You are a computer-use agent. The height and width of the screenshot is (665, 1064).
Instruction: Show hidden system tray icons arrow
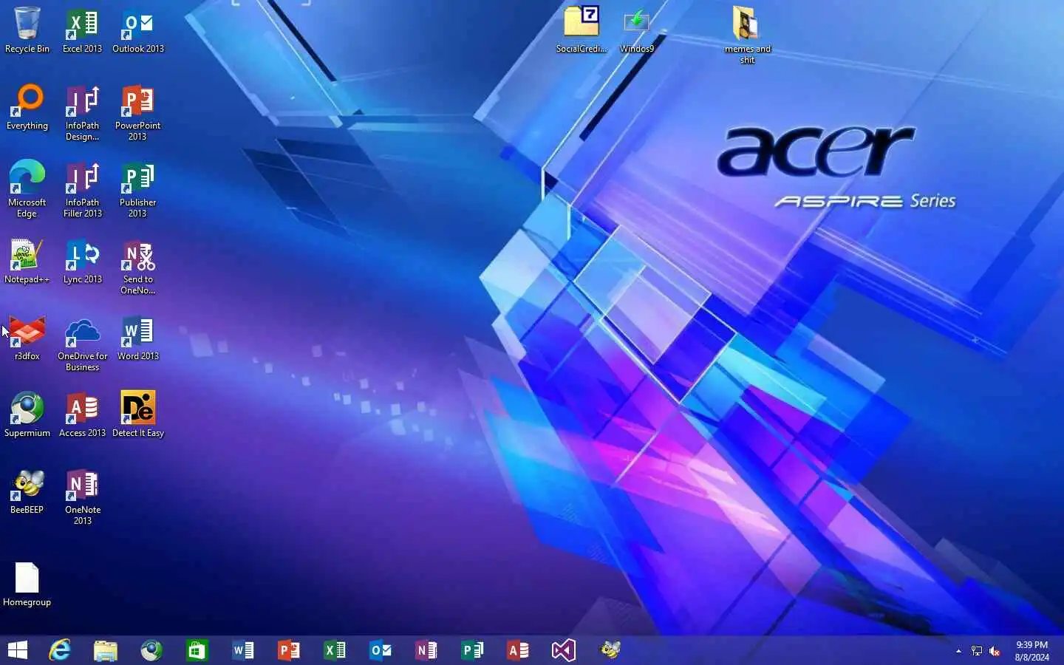[x=958, y=651]
